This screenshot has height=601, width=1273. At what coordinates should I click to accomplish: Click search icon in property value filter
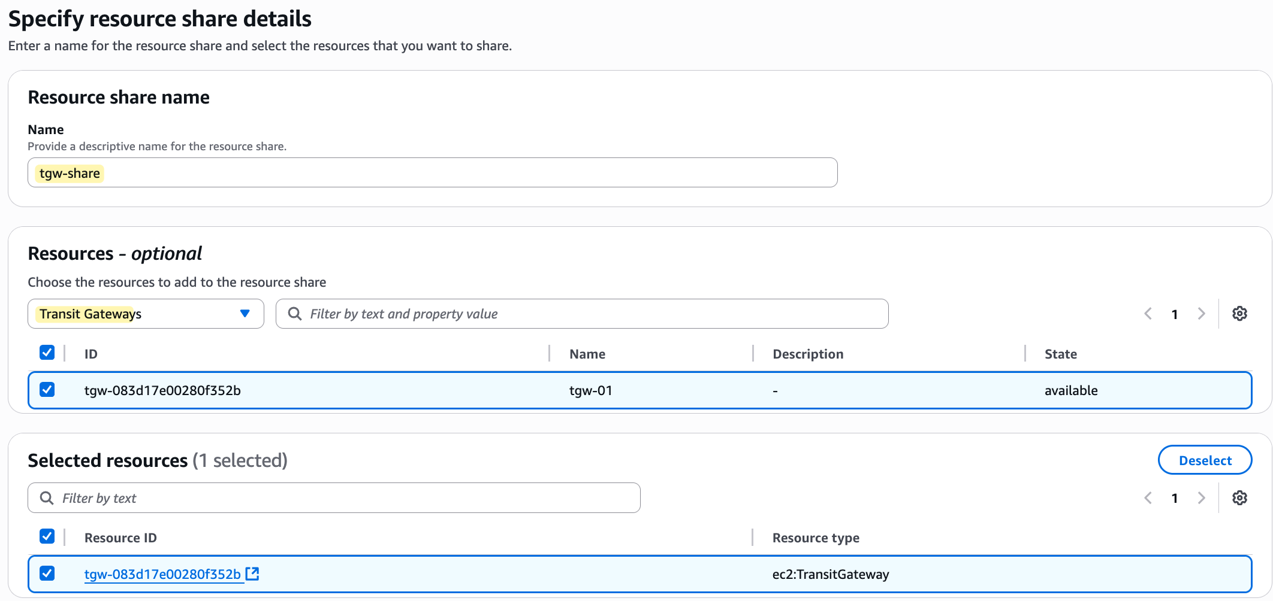[x=294, y=314]
